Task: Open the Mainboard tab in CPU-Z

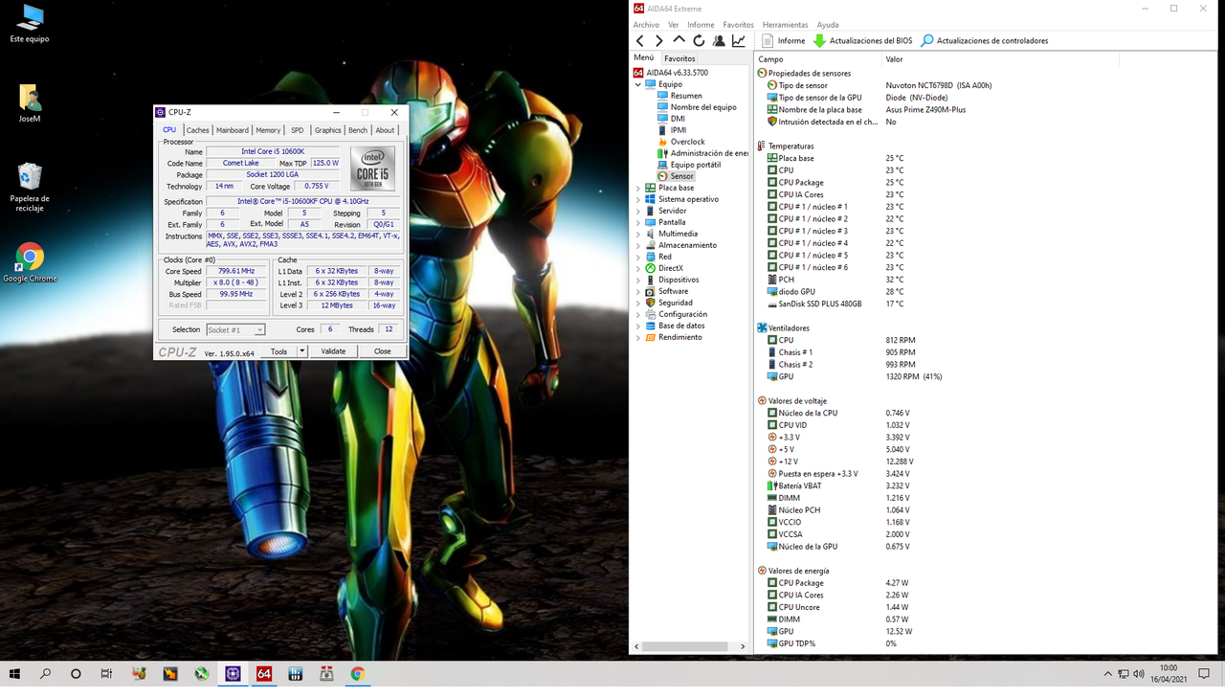Action: click(x=232, y=130)
